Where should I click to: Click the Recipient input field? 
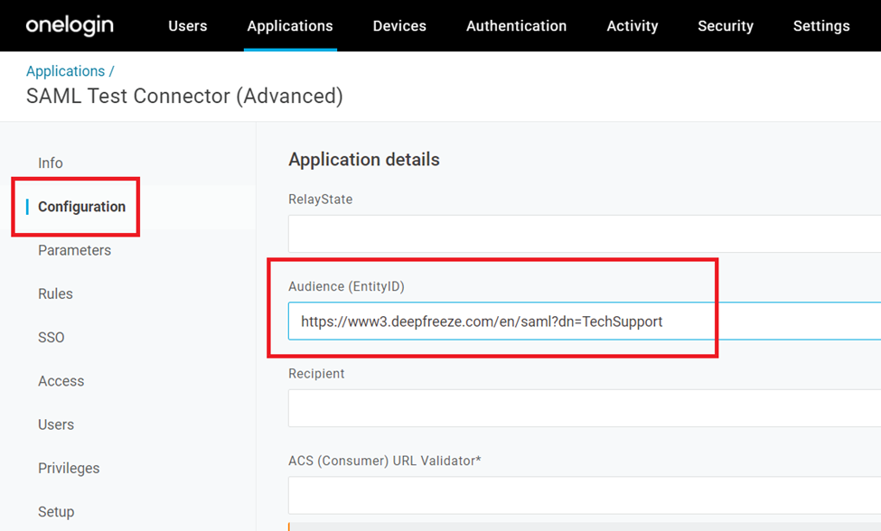coord(584,408)
